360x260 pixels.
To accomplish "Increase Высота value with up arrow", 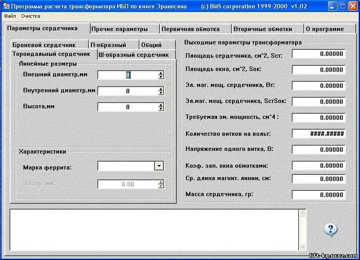I will click(x=161, y=105).
